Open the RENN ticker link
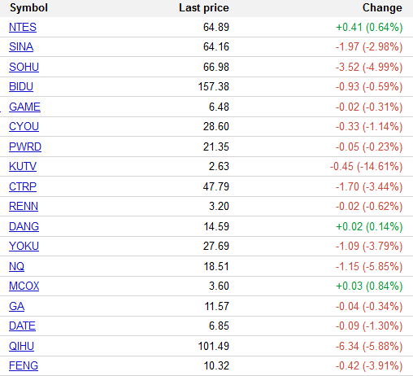The image size is (413, 376). [24, 207]
